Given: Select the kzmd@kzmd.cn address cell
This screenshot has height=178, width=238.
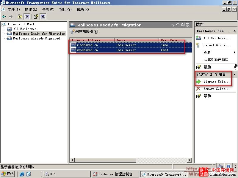Looking at the screenshot, I should pos(87,50).
